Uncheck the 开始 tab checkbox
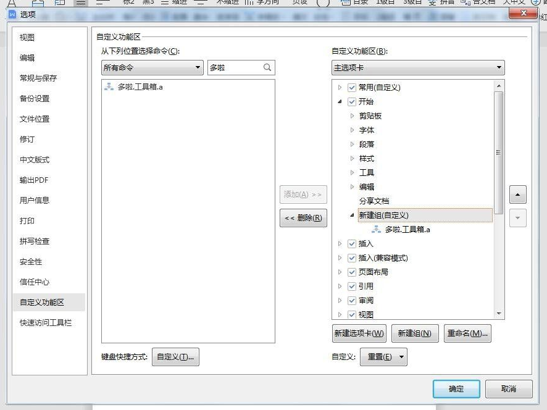 tap(351, 101)
